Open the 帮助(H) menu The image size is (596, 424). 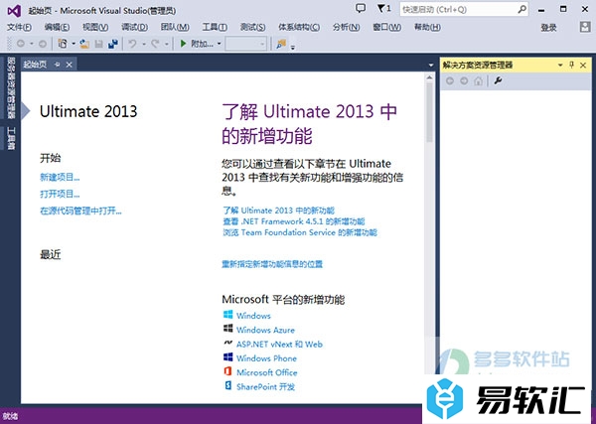[427, 27]
